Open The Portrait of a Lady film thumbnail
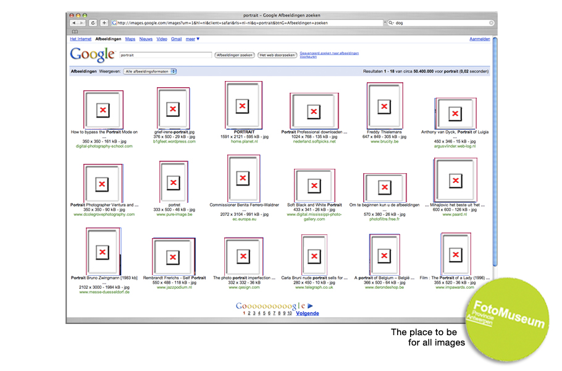The height and width of the screenshot is (371, 562). click(x=456, y=254)
